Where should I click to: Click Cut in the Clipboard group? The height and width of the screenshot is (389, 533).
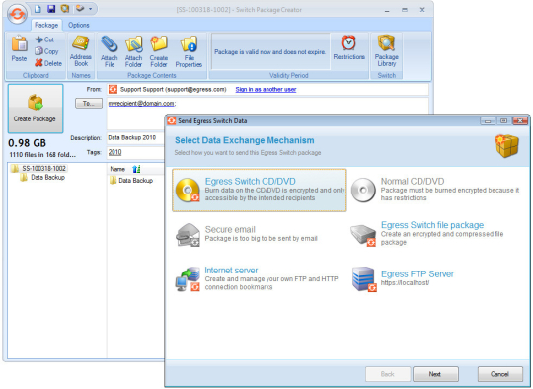click(x=44, y=39)
